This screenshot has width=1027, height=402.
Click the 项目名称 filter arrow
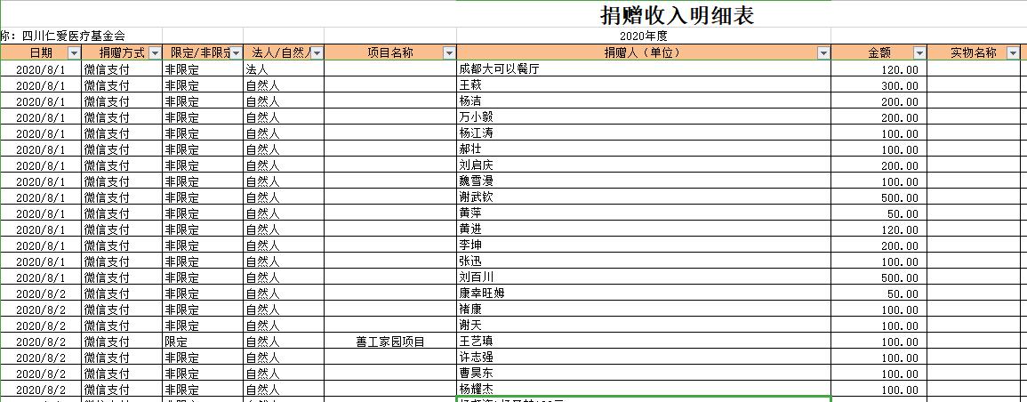[449, 53]
